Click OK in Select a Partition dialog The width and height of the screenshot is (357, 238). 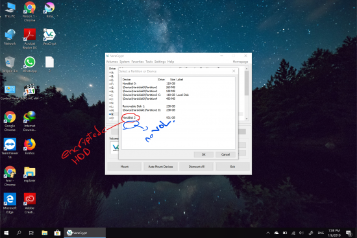pyautogui.click(x=204, y=154)
